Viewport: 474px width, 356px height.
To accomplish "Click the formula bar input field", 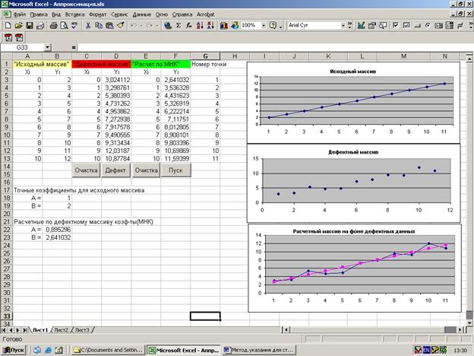I will coord(266,46).
